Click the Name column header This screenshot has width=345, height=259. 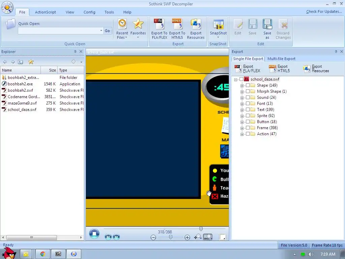click(x=21, y=70)
